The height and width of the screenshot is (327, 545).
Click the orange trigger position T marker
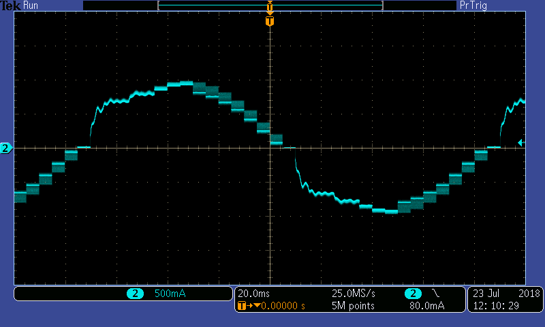point(270,22)
